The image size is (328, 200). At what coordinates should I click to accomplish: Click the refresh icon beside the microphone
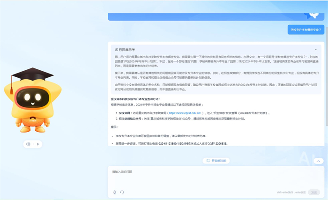click(122, 192)
